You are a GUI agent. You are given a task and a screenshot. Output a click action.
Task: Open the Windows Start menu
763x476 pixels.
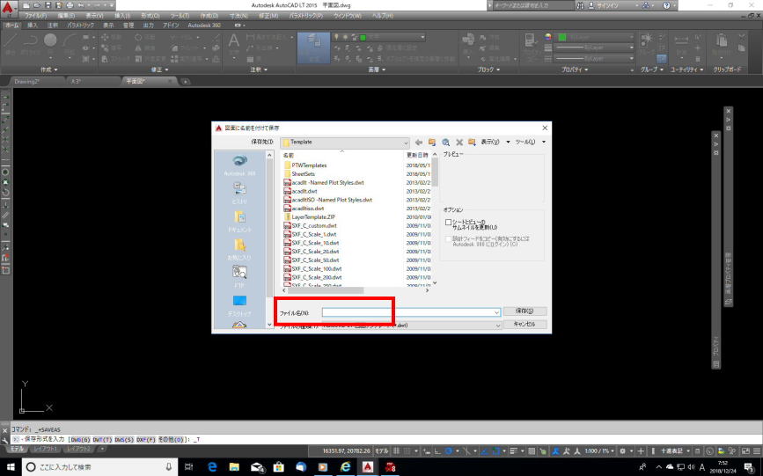coord(11,466)
